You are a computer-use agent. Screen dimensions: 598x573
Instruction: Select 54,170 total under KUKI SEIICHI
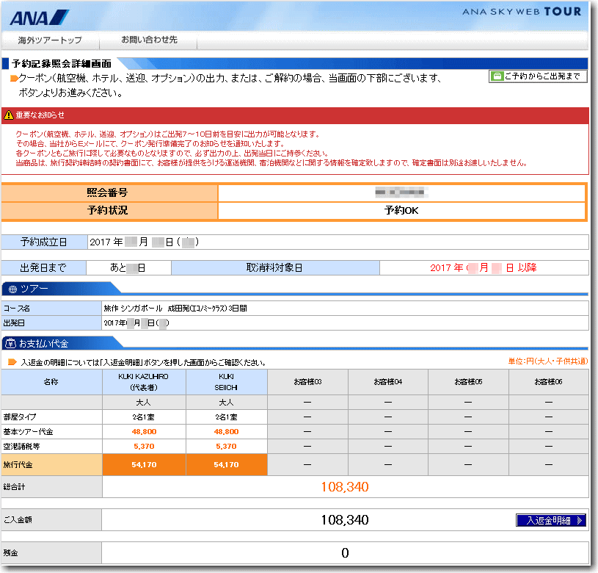coord(226,464)
